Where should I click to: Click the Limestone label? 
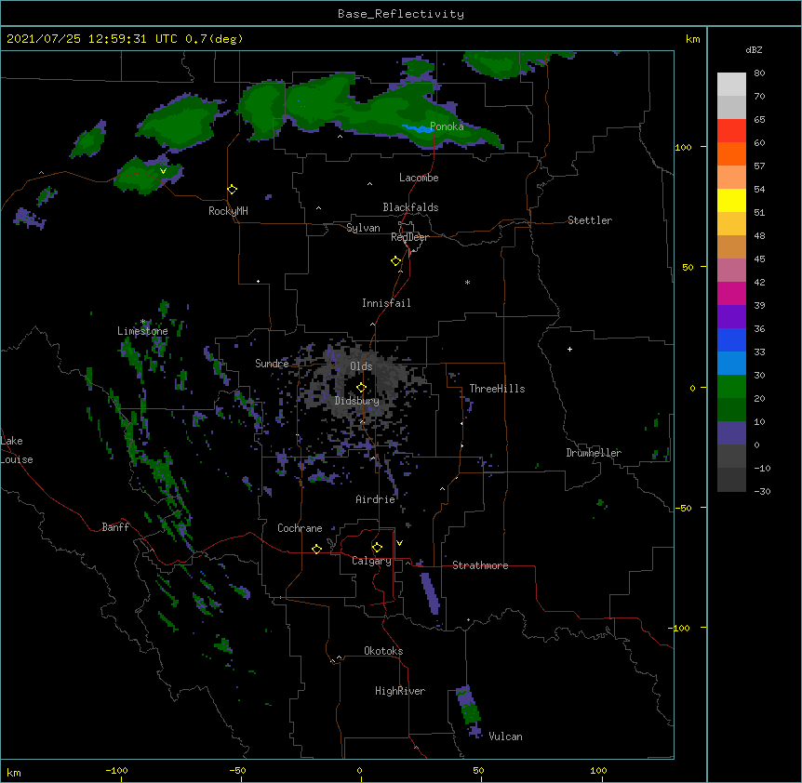click(142, 331)
